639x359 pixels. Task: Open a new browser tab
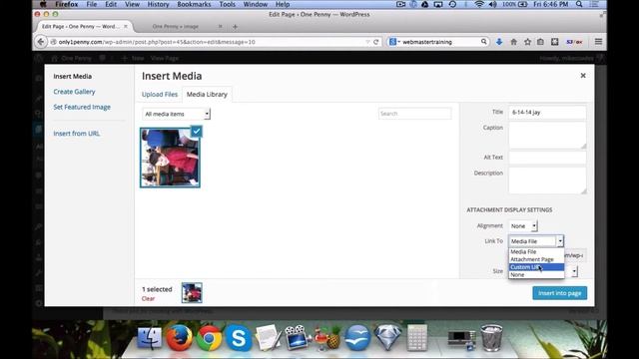point(235,27)
